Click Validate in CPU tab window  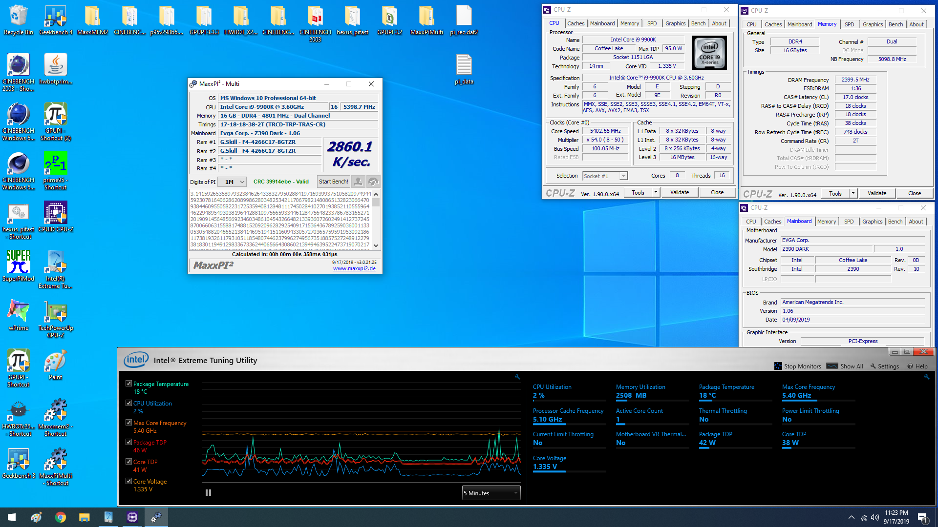680,192
